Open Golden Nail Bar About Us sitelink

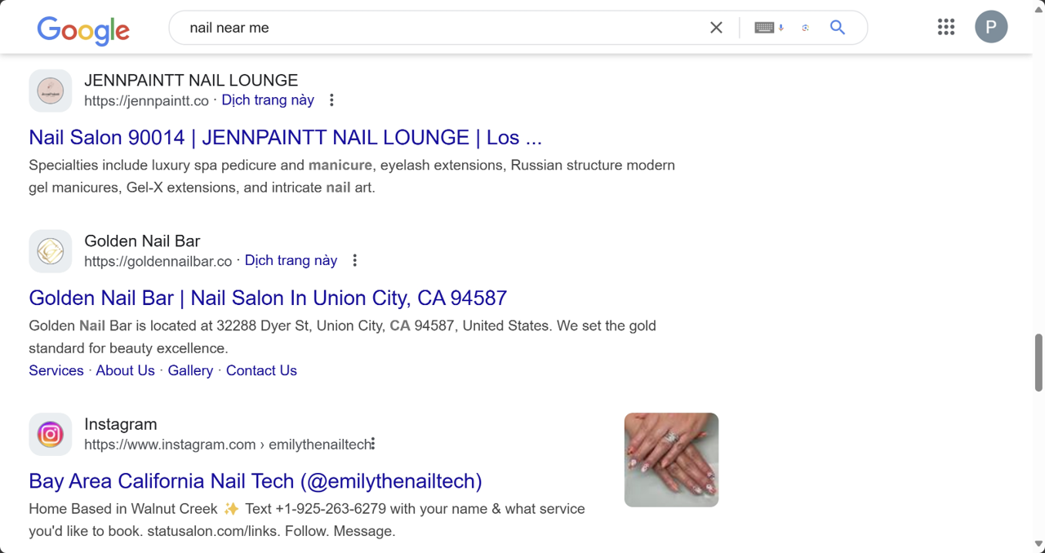(x=125, y=370)
